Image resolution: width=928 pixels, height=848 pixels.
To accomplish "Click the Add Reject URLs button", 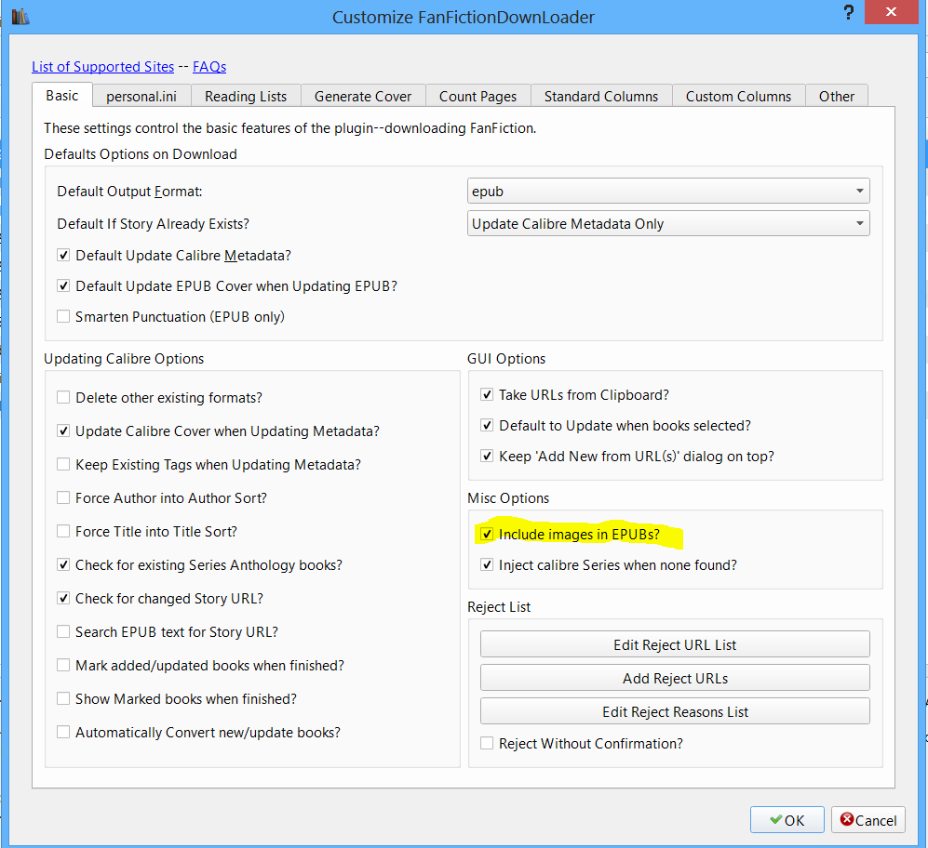I will click(675, 678).
